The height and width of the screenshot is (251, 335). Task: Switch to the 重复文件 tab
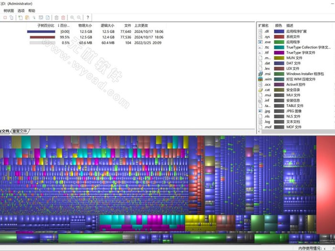(x=20, y=131)
